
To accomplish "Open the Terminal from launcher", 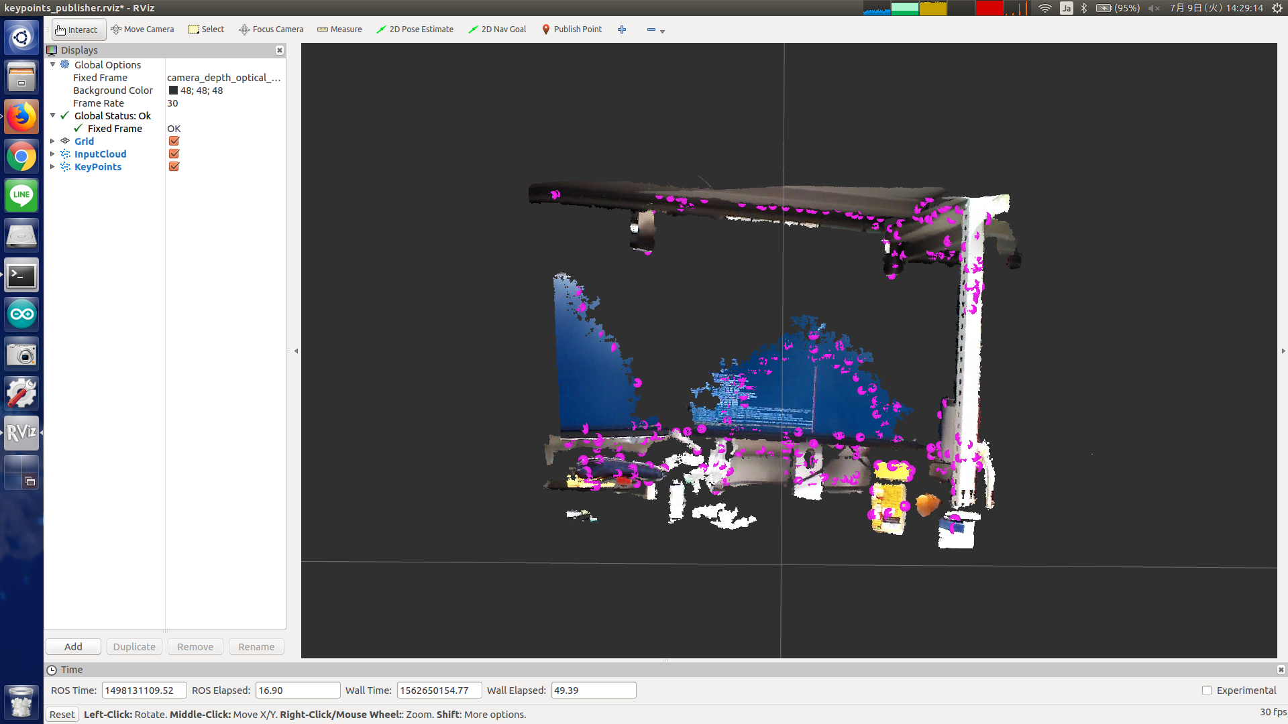I will (21, 275).
